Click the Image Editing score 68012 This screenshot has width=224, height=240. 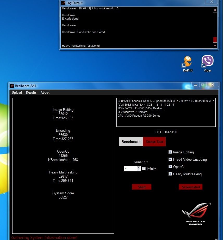[x=63, y=114]
